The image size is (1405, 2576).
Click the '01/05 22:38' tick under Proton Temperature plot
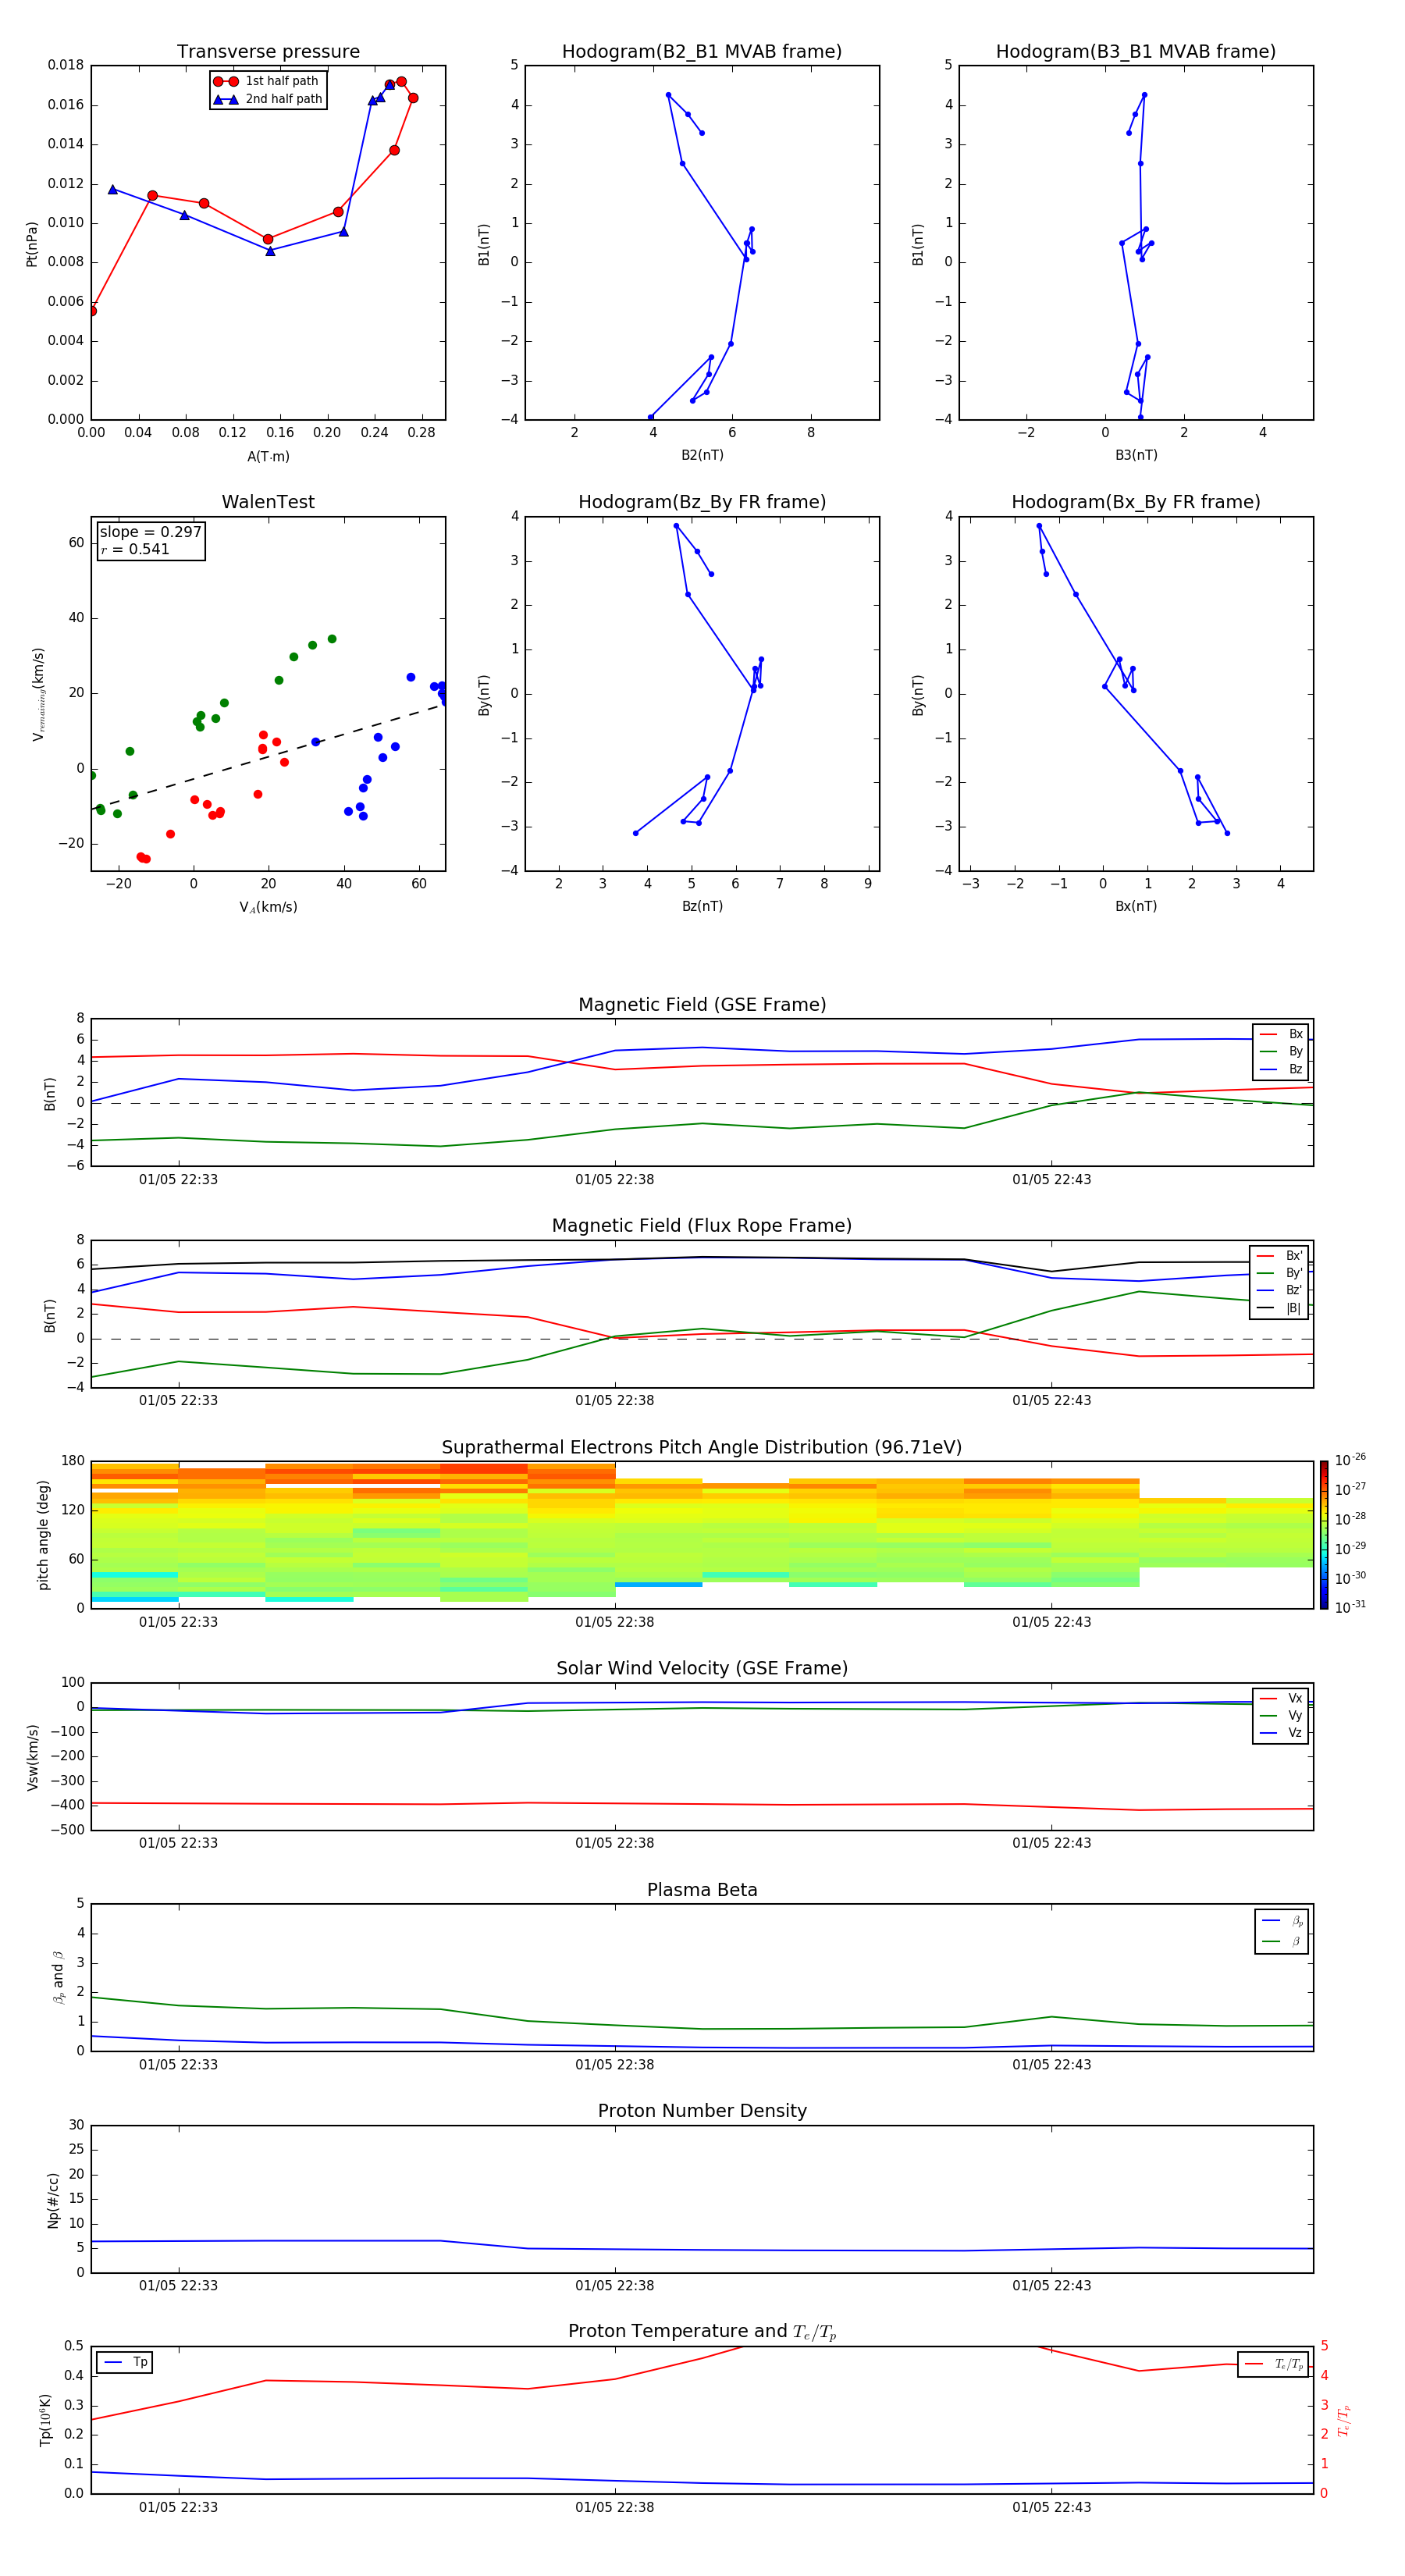(x=614, y=2507)
